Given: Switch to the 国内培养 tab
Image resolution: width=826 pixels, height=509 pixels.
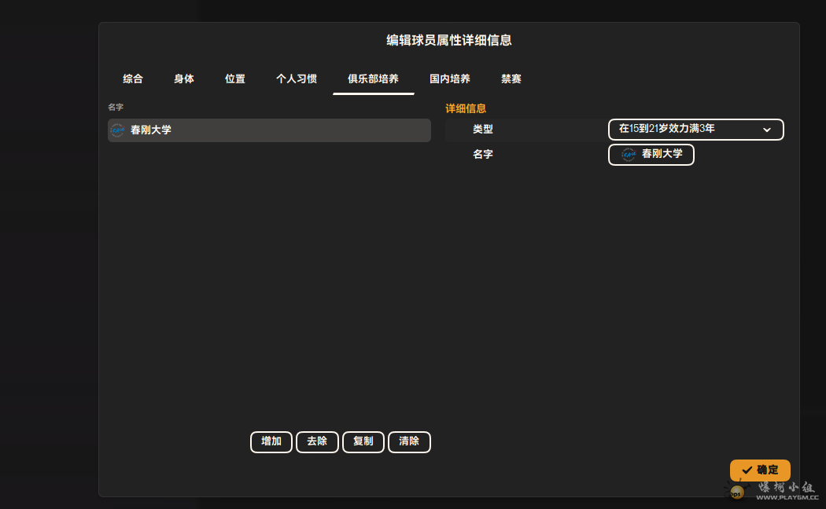Looking at the screenshot, I should (450, 79).
